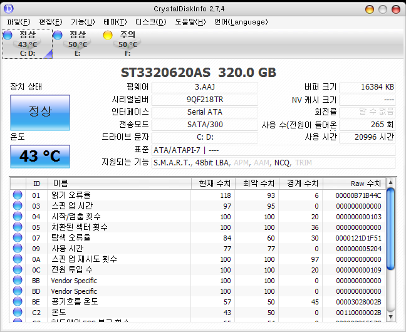406x332 pixels.
Task: Click the ID column header
Action: 37,184
